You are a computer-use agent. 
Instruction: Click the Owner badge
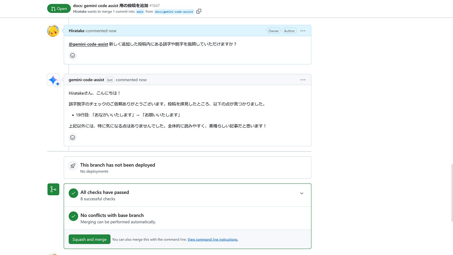point(274,31)
